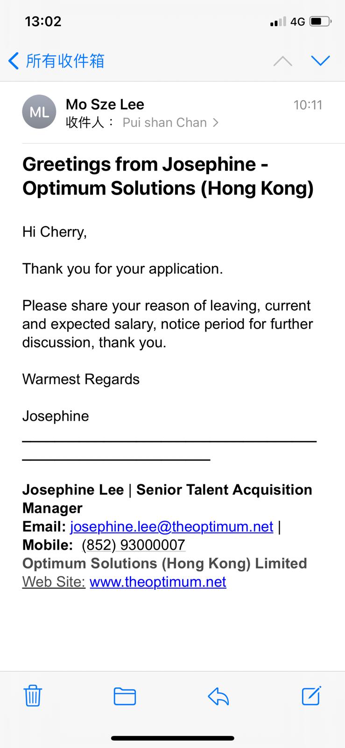Tap the 10:11 received time
Image resolution: width=345 pixels, height=748 pixels.
point(308,105)
